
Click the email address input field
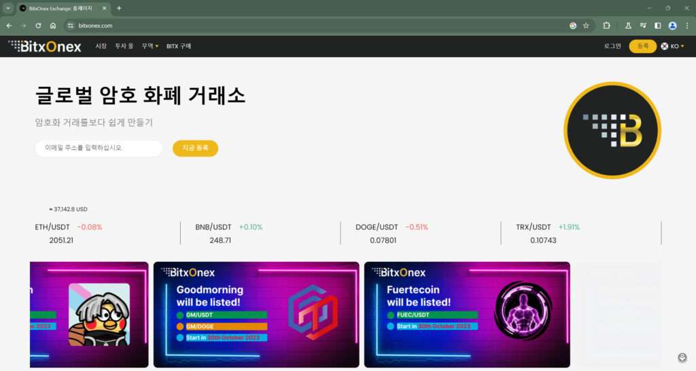click(99, 148)
